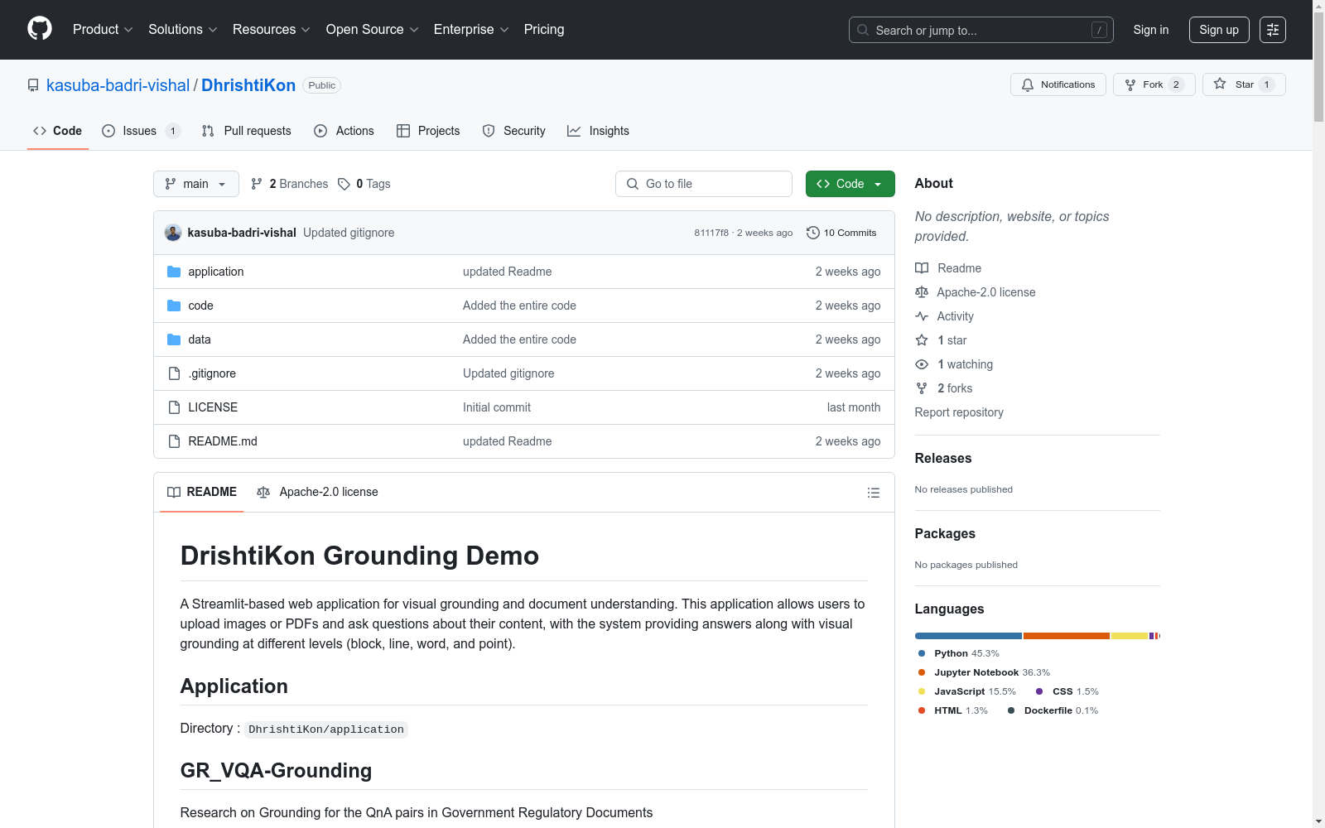
Task: Open the Pricing link
Action: point(544,30)
